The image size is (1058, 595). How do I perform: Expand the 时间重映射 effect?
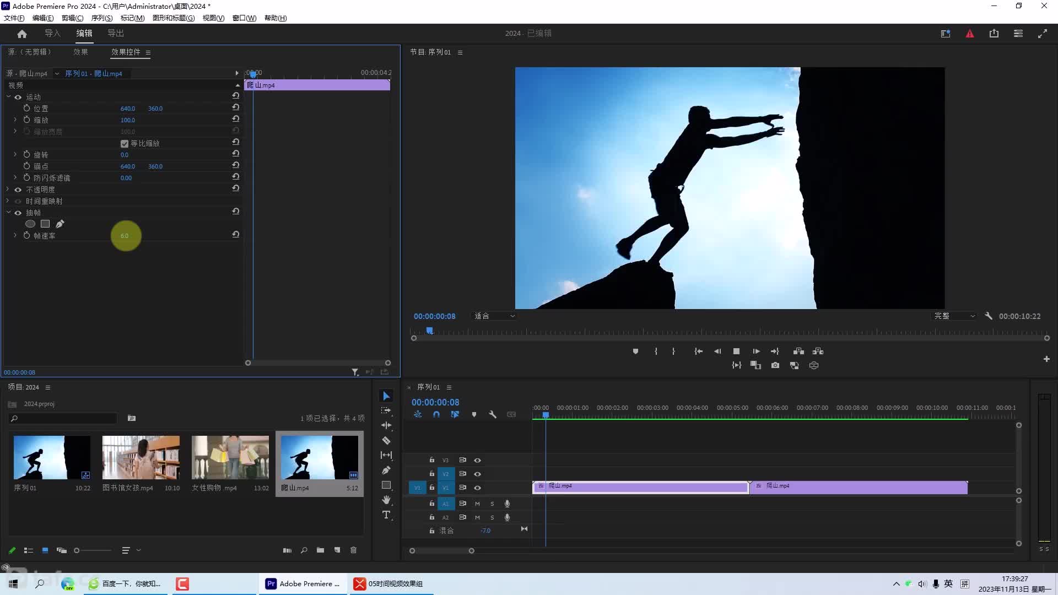click(8, 201)
